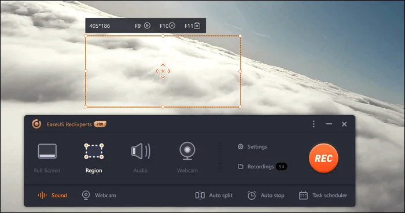The image size is (405, 213).
Task: Click the Sound waveform icon
Action: click(x=42, y=195)
